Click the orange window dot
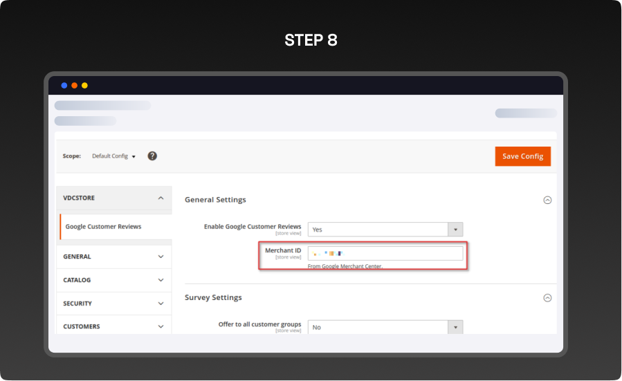The image size is (622, 381). (x=75, y=86)
